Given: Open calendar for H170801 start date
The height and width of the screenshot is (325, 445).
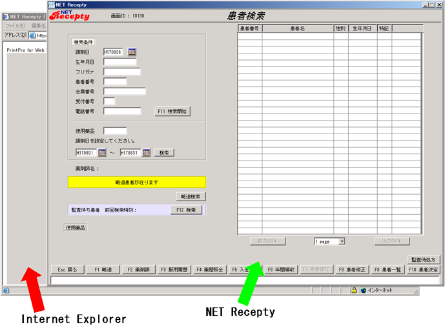Looking at the screenshot, I should (x=102, y=152).
